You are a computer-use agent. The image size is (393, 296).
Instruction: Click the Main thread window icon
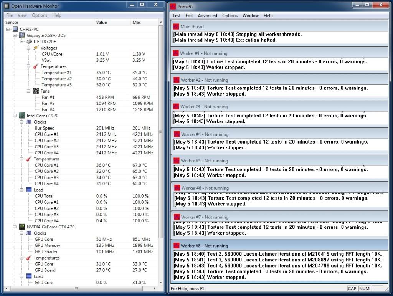click(x=176, y=26)
